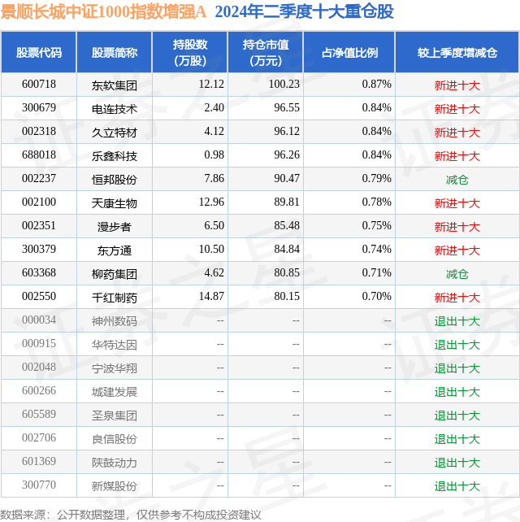
Task: Select stock name 漫步者
Action: pyautogui.click(x=115, y=228)
